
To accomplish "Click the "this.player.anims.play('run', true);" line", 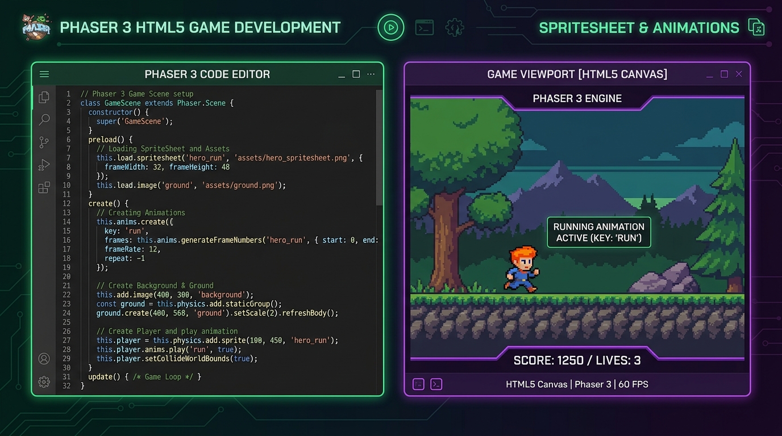I will [x=169, y=350].
